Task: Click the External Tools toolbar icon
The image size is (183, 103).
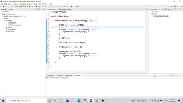Action: pyautogui.click(x=28, y=7)
